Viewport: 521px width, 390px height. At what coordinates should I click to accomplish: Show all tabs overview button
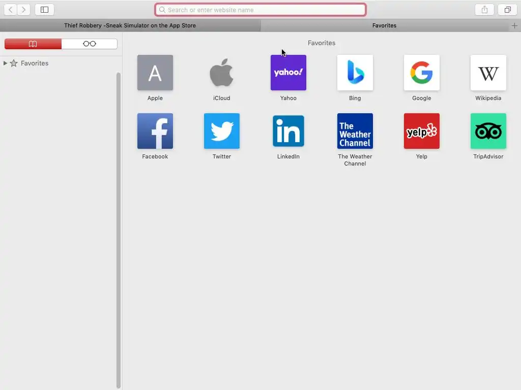[x=507, y=10]
